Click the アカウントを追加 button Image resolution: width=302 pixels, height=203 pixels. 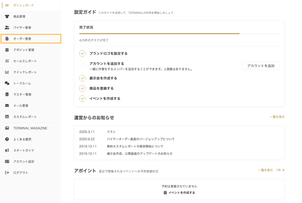(x=261, y=66)
